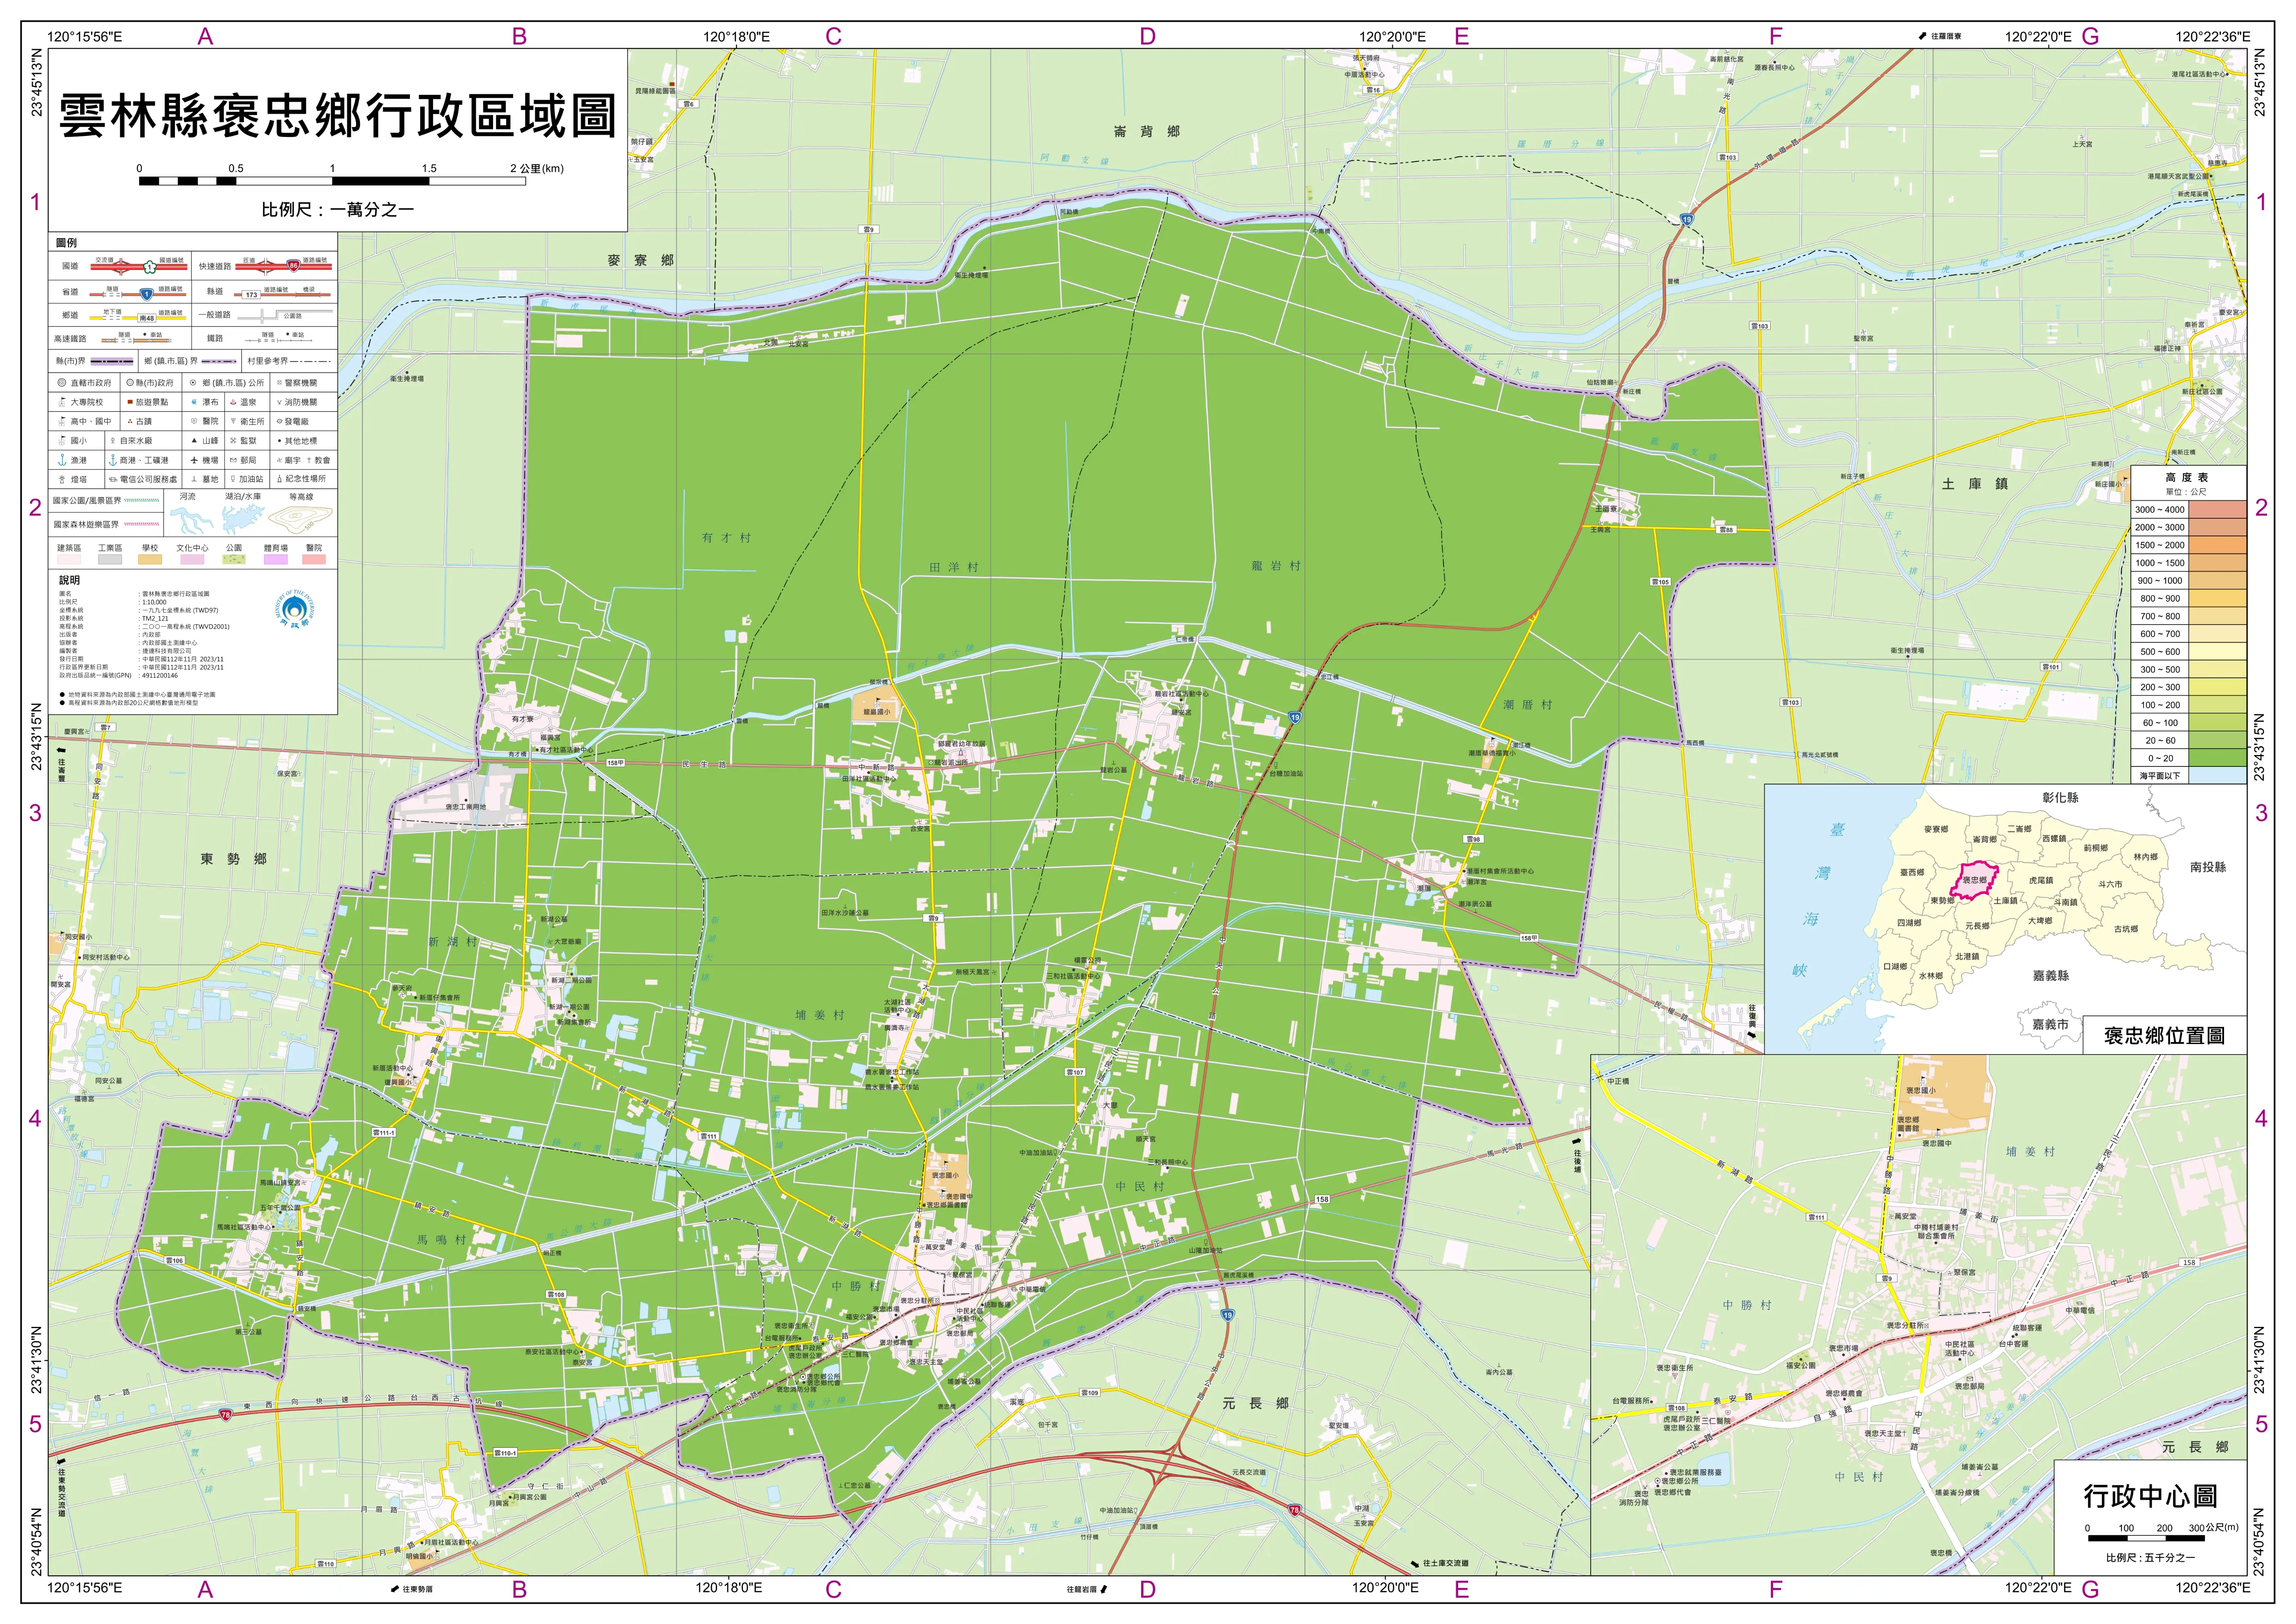The image size is (2296, 1624).
Task: Click the 鄉道 南48 route marker in the legend
Action: coord(147,318)
